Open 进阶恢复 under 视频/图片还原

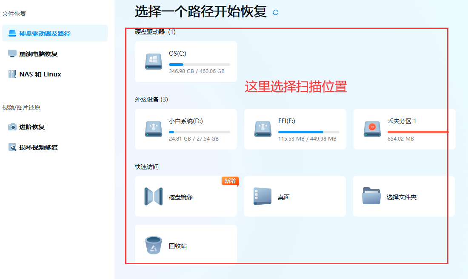click(32, 127)
